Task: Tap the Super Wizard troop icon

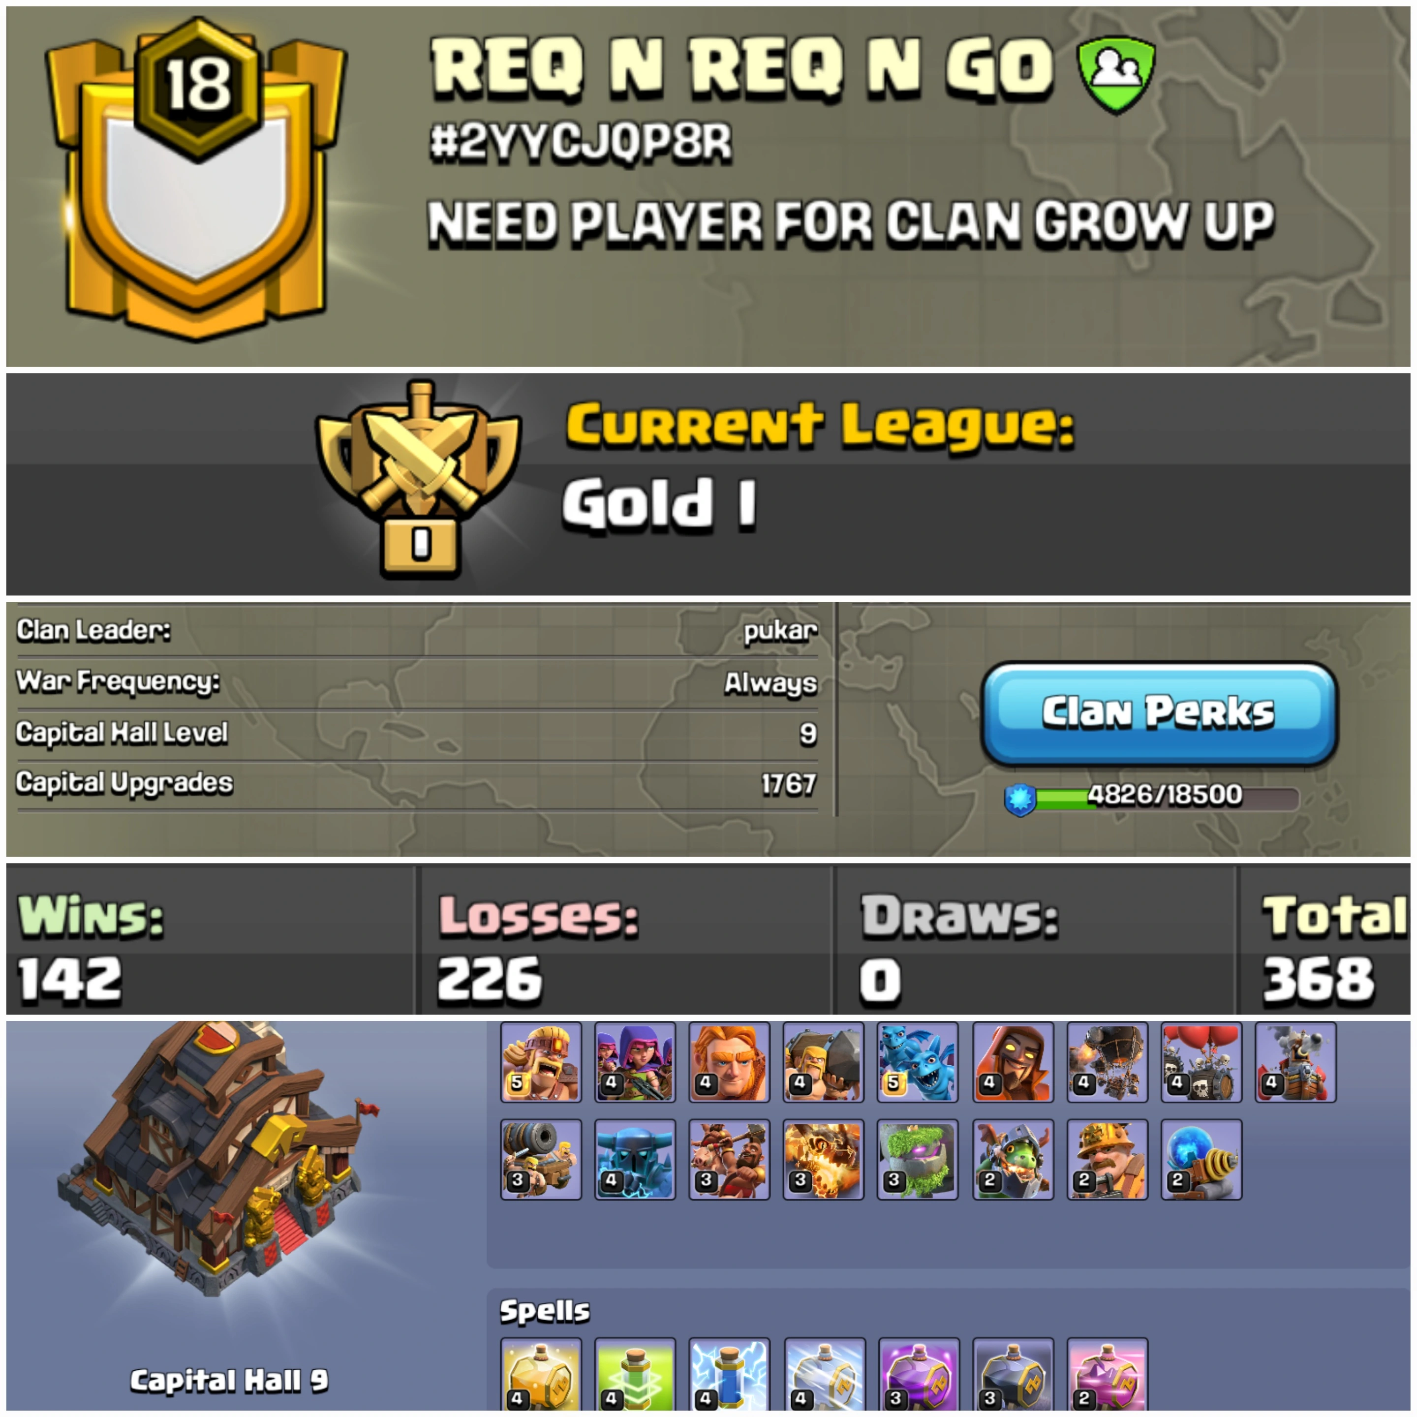Action: [1013, 1062]
